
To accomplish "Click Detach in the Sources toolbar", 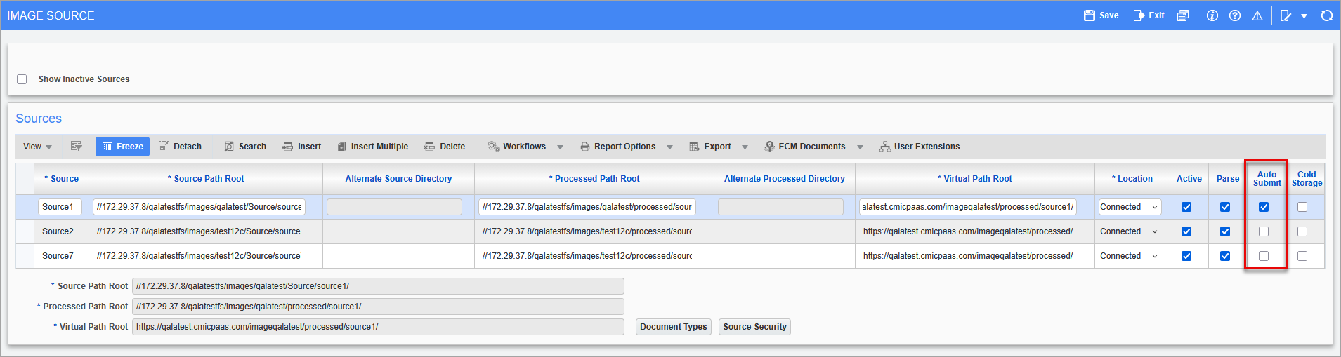I will pos(181,147).
